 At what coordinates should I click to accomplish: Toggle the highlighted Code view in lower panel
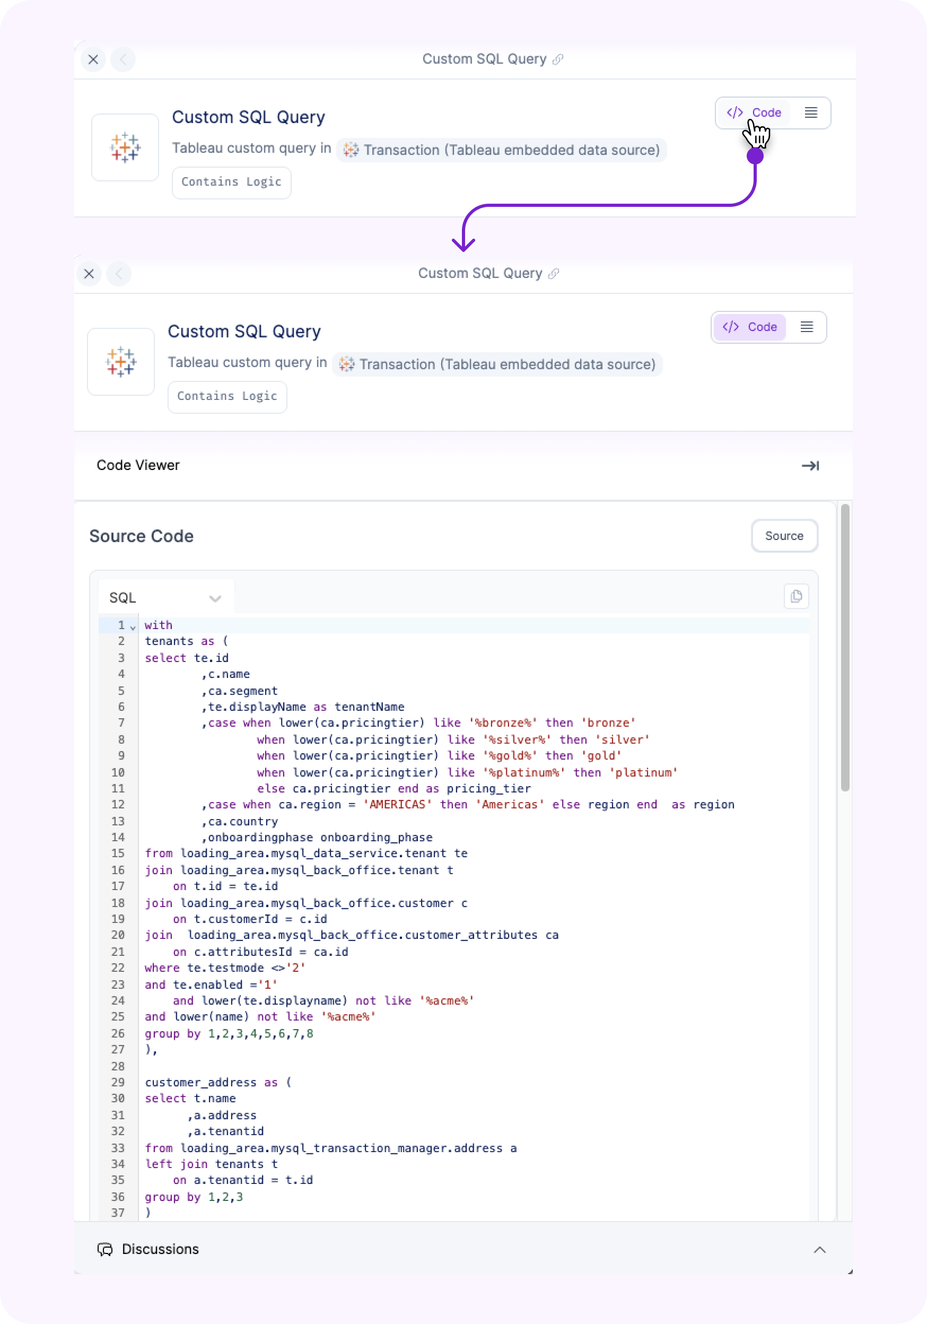click(749, 327)
